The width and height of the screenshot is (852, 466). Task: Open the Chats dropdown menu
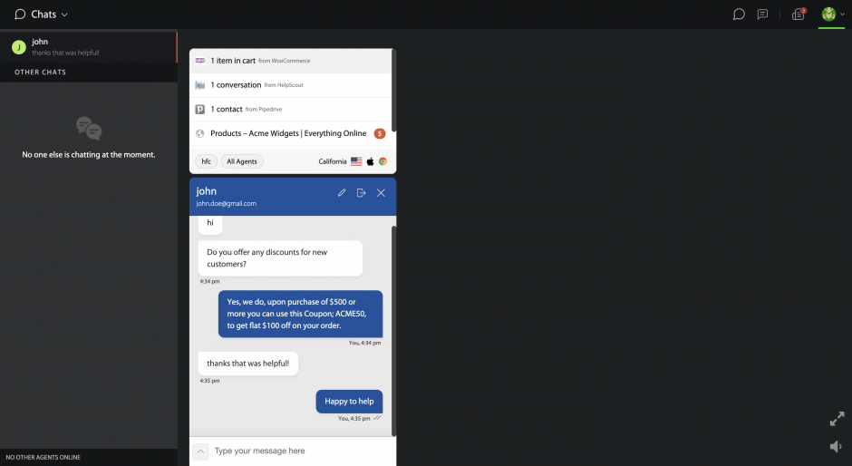point(42,15)
